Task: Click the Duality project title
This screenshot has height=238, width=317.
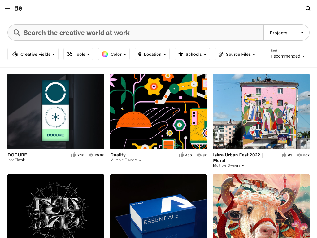Action: [x=118, y=155]
